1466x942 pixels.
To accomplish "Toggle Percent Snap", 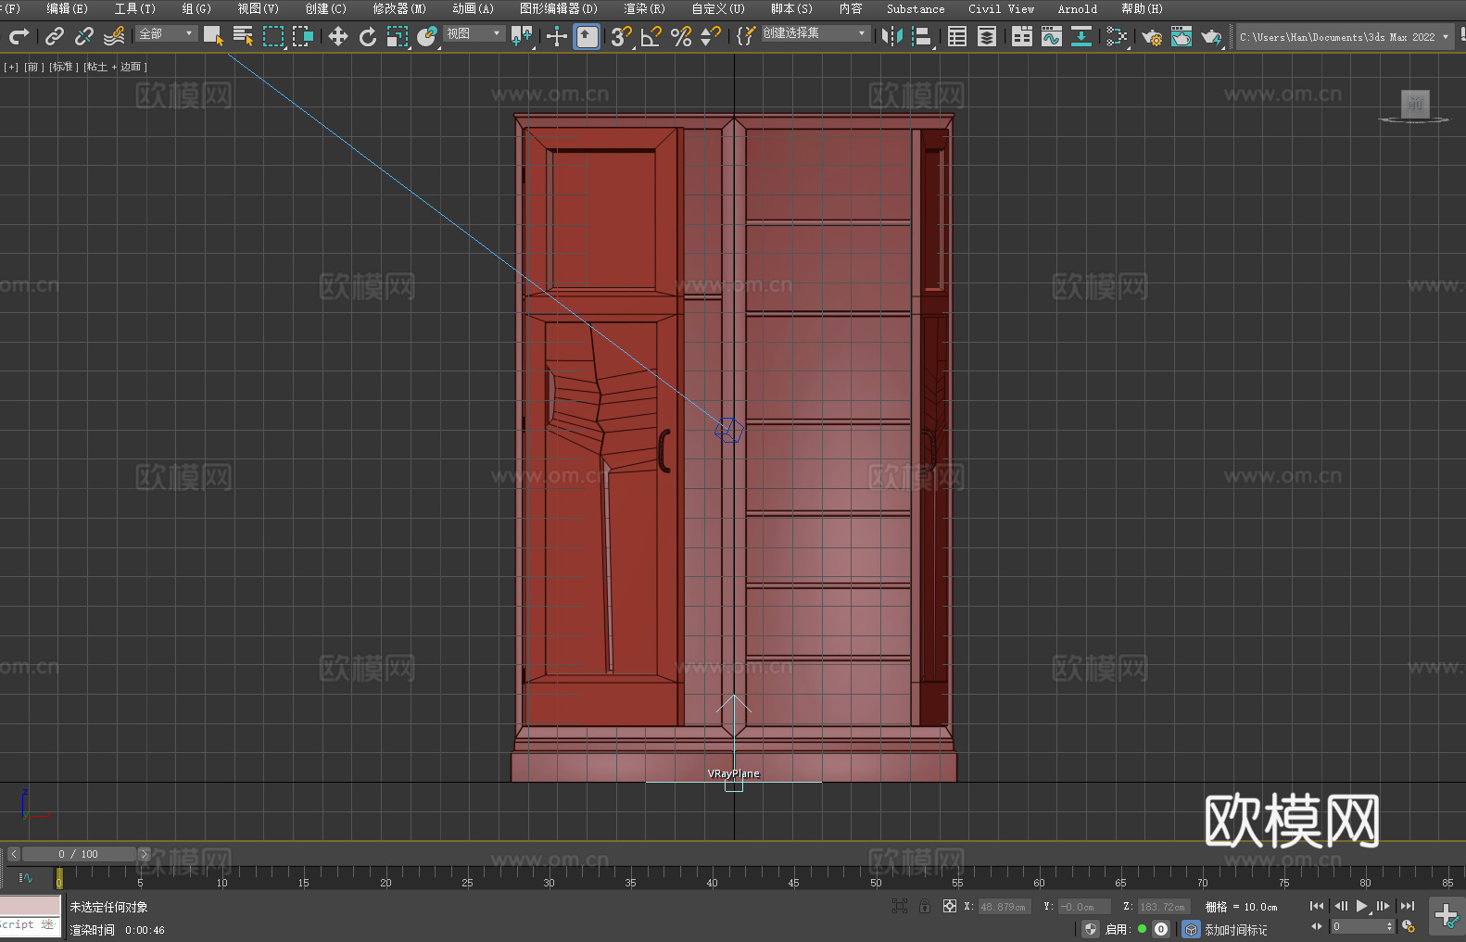I will tap(681, 36).
